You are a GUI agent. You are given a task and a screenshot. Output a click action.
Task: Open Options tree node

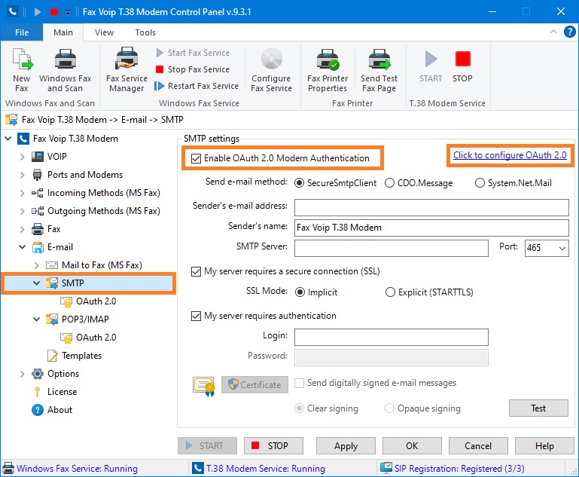63,374
